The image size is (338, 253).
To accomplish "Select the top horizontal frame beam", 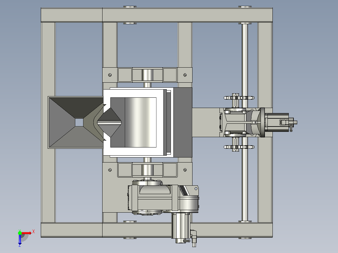I will [x=157, y=15].
